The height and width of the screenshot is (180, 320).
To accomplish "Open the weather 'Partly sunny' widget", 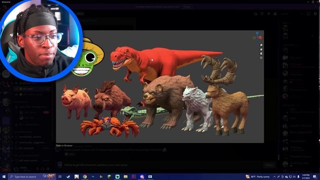I will [x=257, y=176].
